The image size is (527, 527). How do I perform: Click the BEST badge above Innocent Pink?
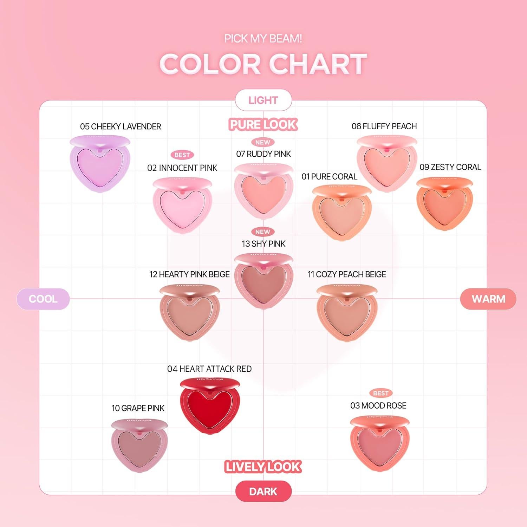182,155
